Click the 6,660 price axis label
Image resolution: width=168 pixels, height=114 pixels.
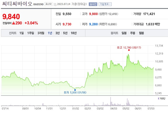click(158, 85)
